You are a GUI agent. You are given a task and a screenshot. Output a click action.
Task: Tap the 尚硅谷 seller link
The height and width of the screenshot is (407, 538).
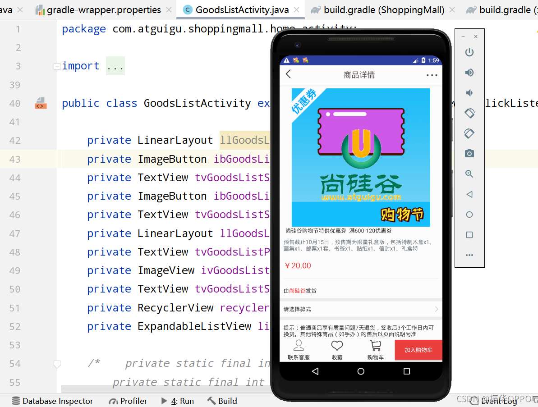297,291
